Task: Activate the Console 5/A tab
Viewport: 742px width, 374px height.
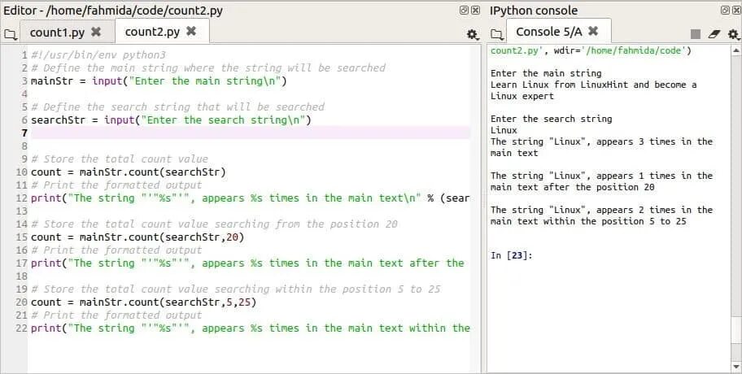Action: 549,32
